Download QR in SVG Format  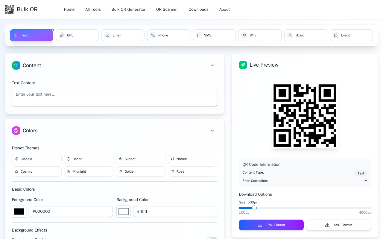[338, 225]
